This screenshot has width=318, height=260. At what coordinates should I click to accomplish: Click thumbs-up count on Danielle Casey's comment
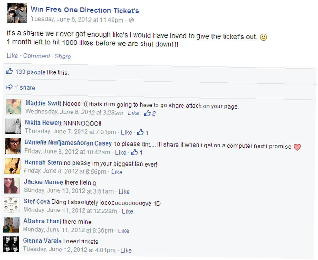click(x=136, y=152)
